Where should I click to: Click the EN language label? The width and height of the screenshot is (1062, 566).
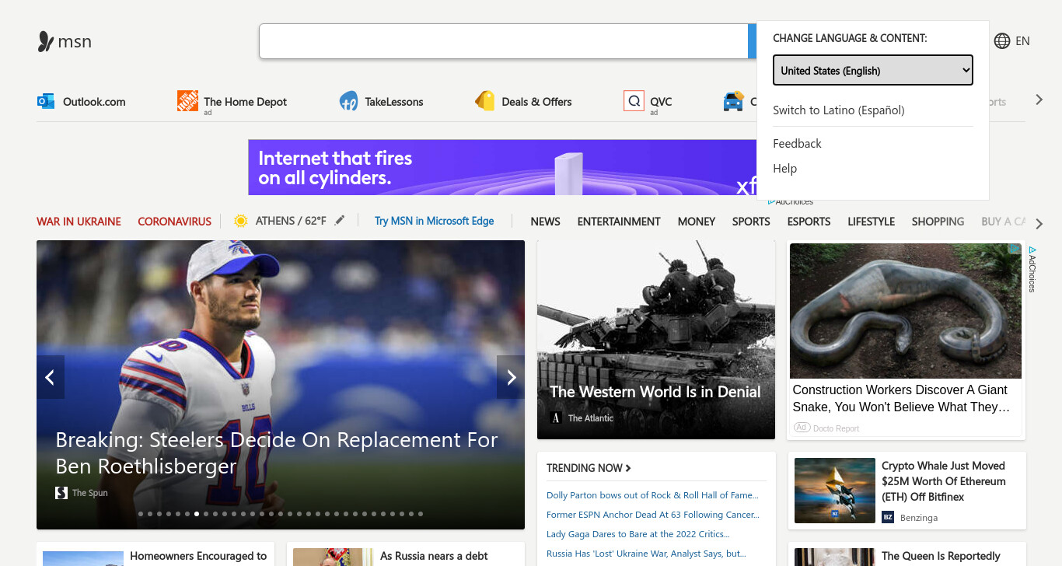pyautogui.click(x=1022, y=41)
